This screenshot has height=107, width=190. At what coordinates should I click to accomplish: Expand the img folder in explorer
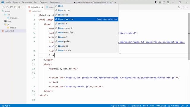(9, 21)
